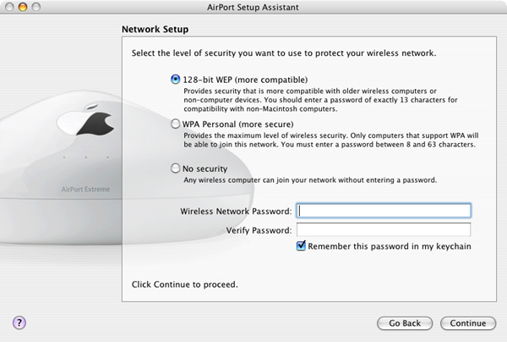The width and height of the screenshot is (507, 342).
Task: Click the AirPort Setup Assistant window title
Action: coord(253,7)
